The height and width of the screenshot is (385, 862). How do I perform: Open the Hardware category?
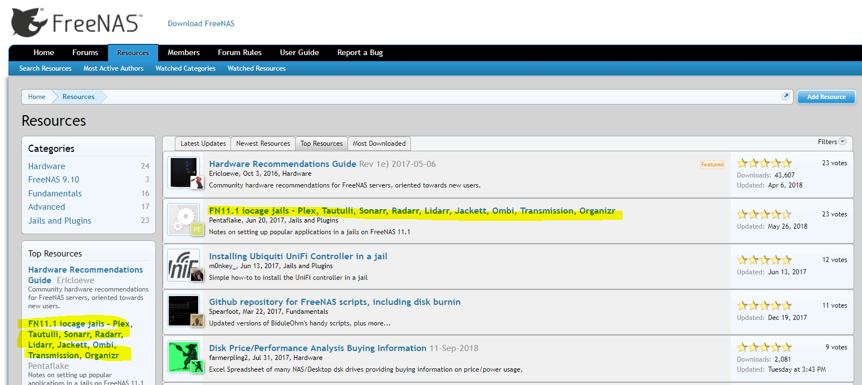(x=47, y=166)
